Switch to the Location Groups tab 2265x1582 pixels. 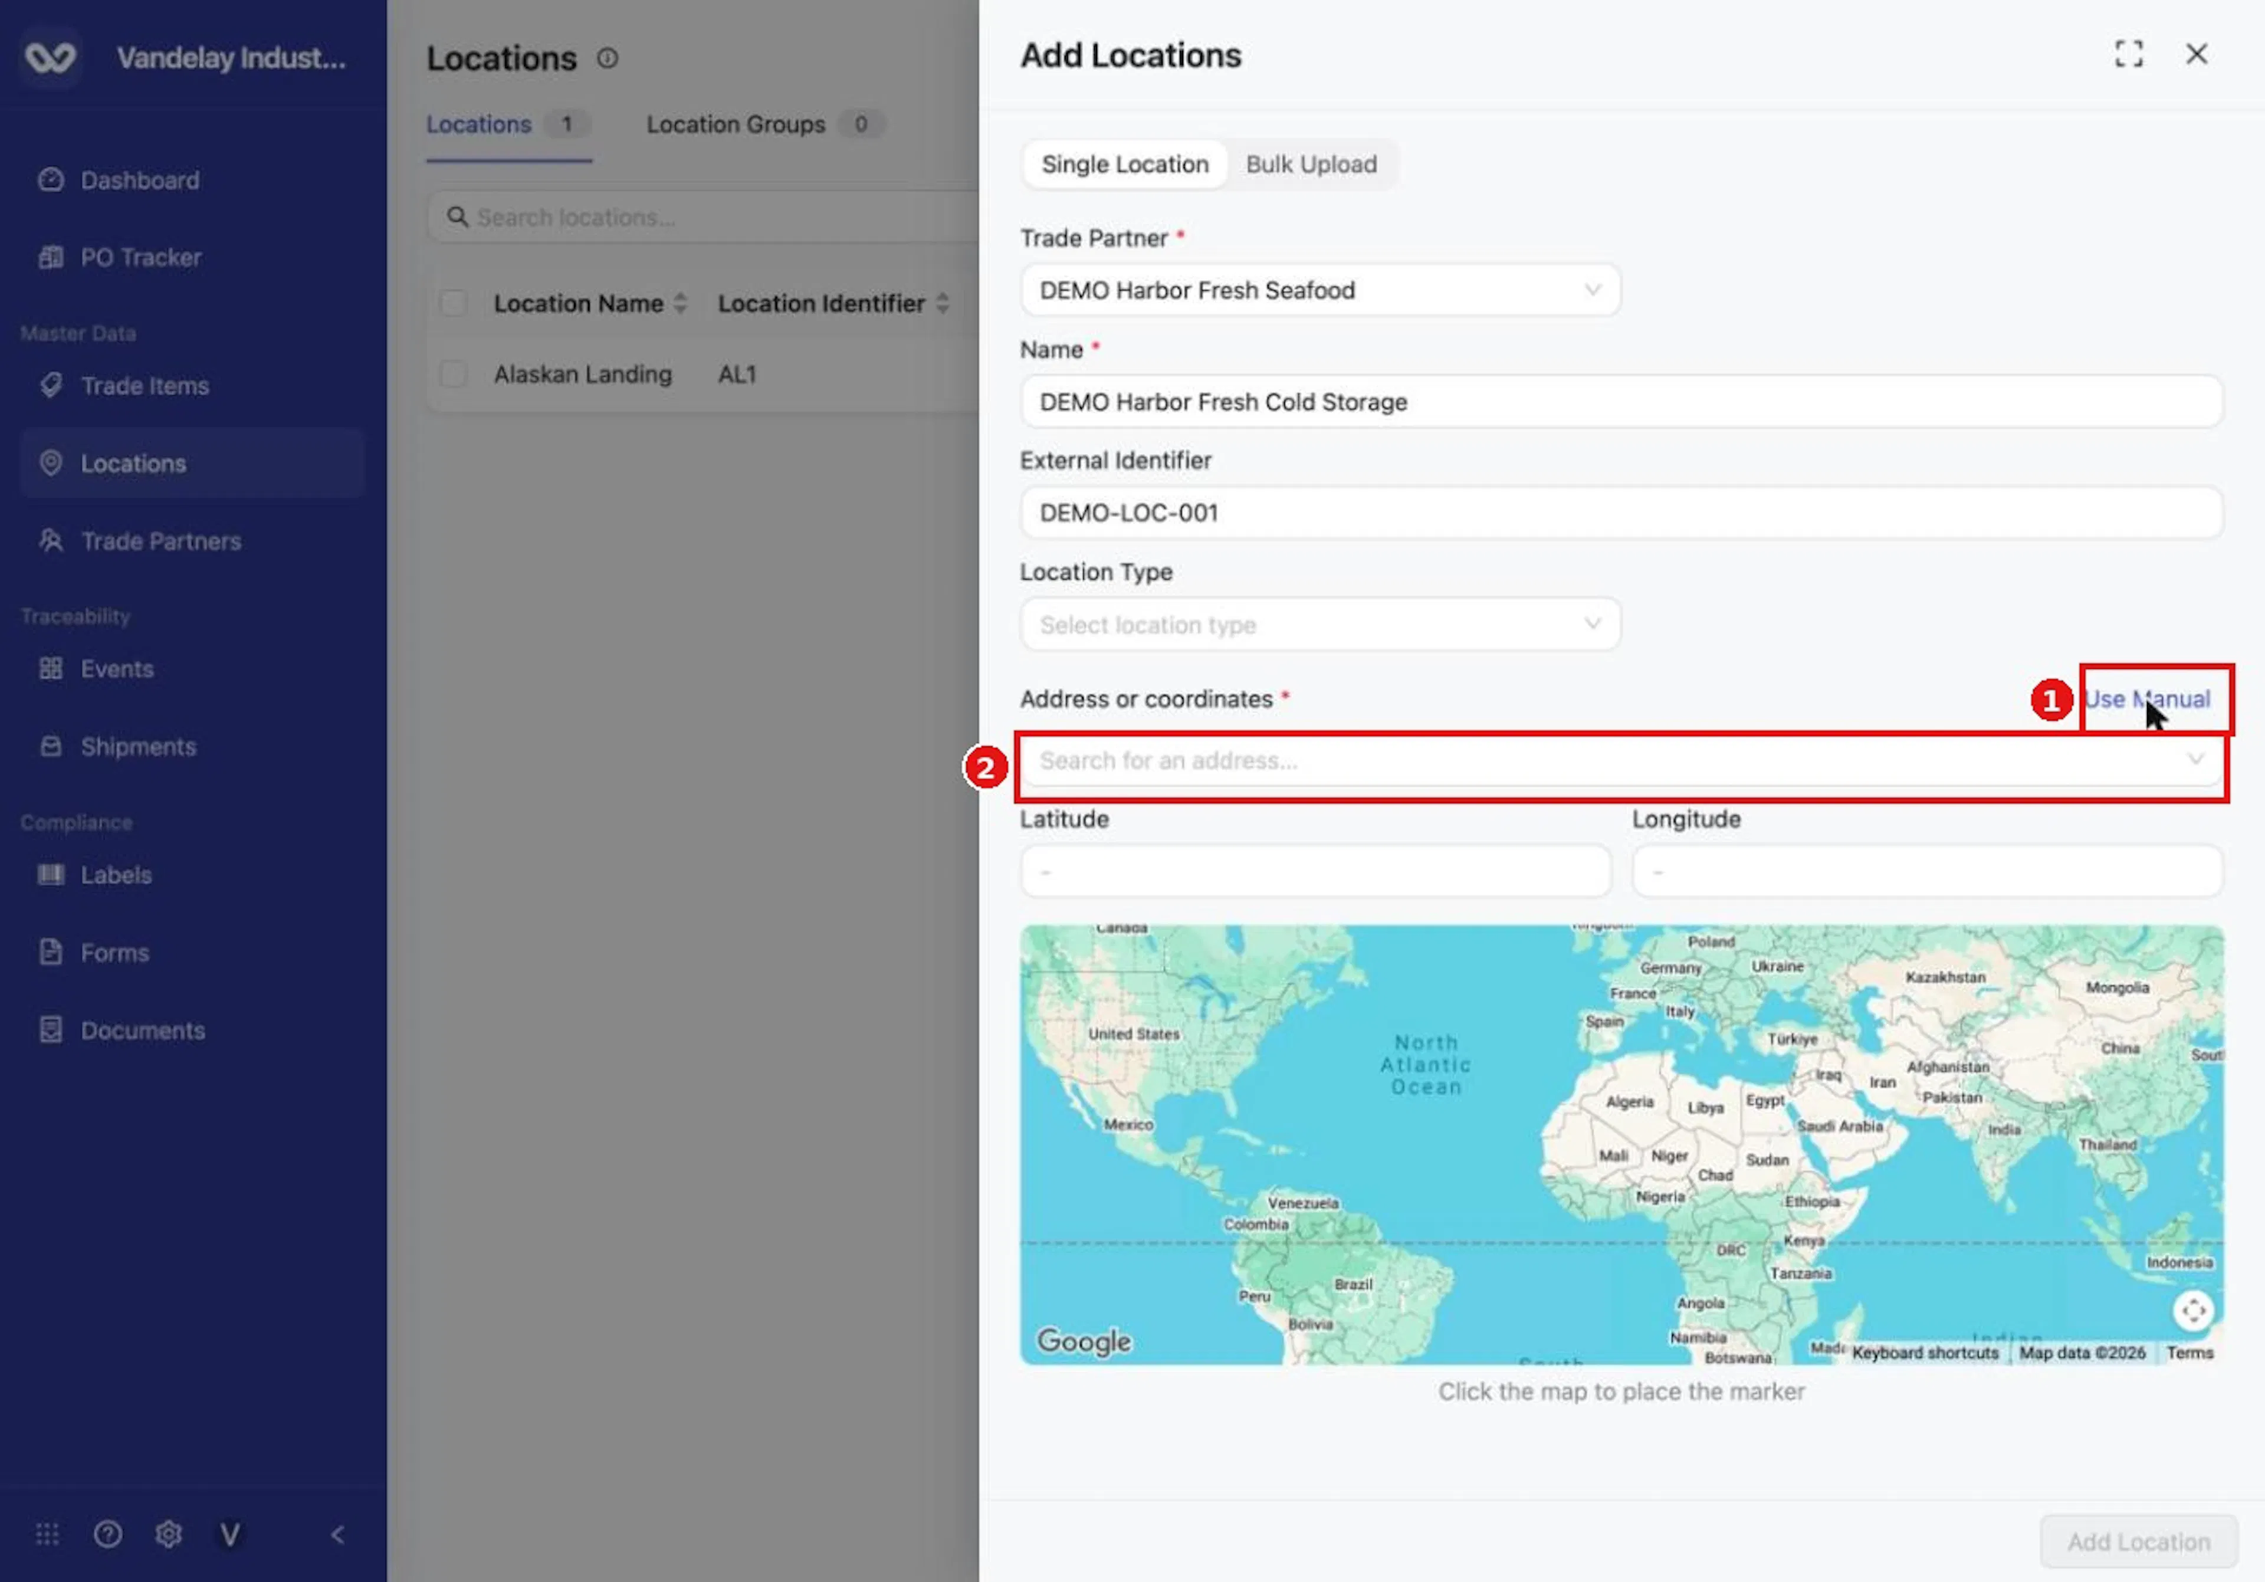[x=764, y=124]
